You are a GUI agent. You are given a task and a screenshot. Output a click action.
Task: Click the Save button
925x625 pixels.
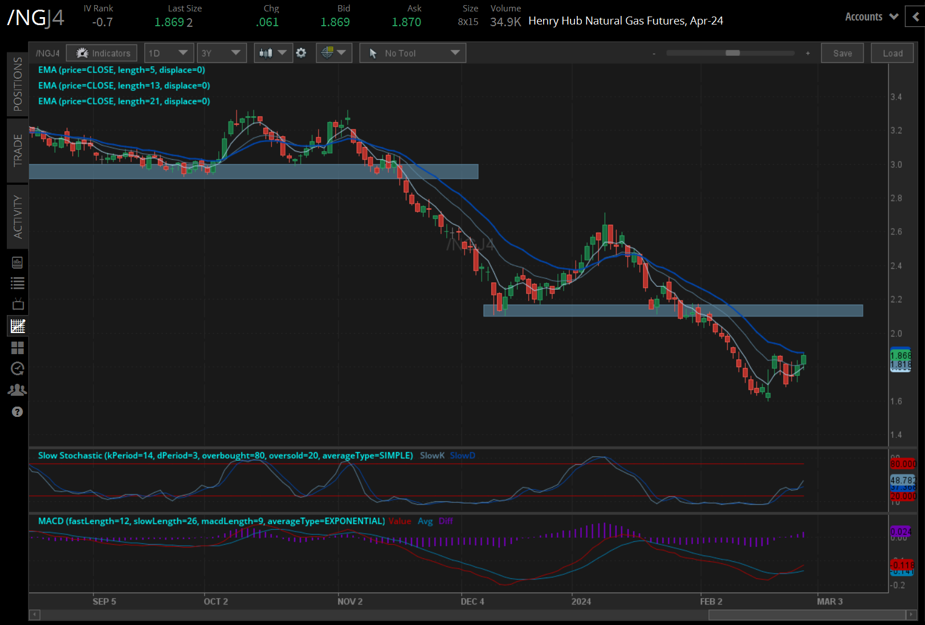pyautogui.click(x=842, y=53)
